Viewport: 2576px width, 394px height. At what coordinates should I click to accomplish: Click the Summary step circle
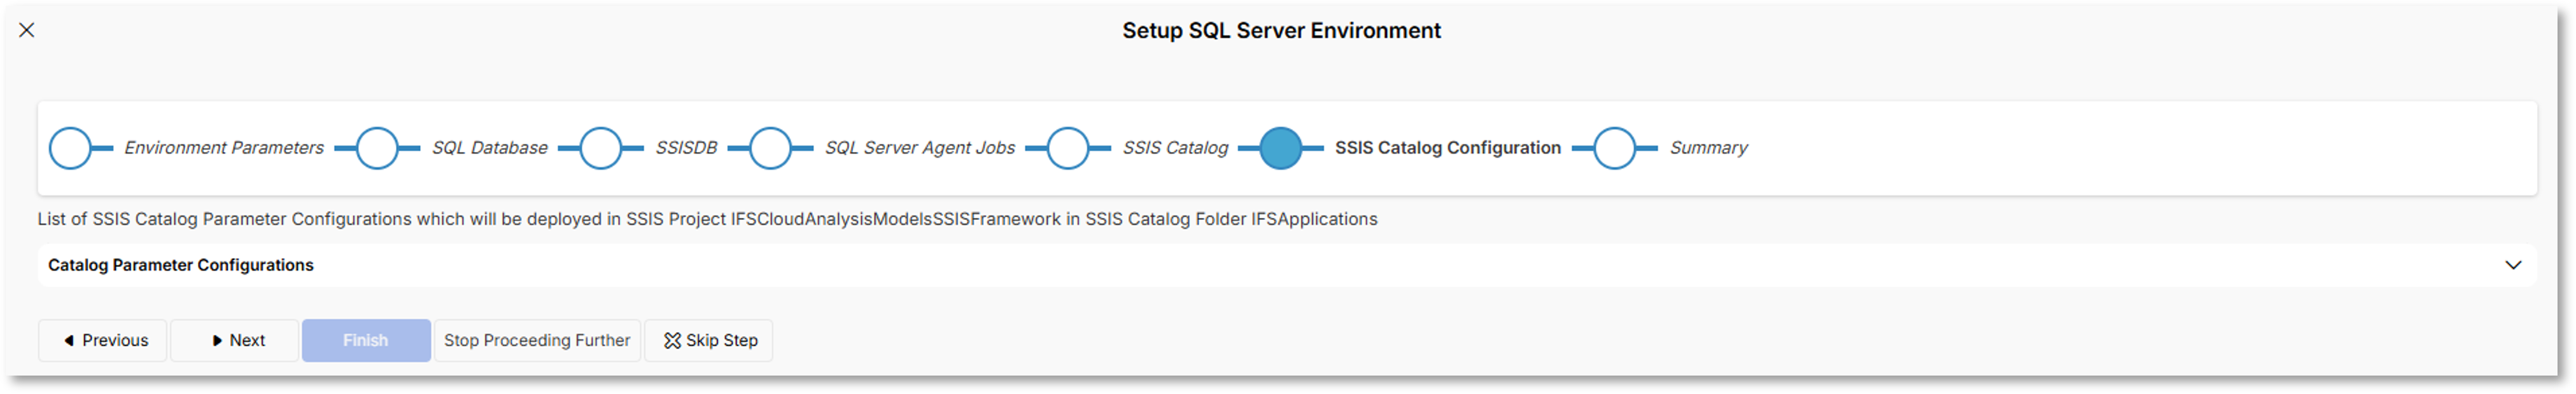[1614, 149]
